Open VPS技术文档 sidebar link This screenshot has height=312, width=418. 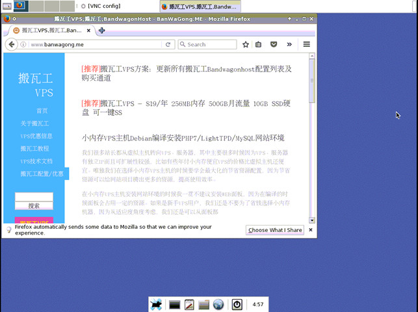36,161
